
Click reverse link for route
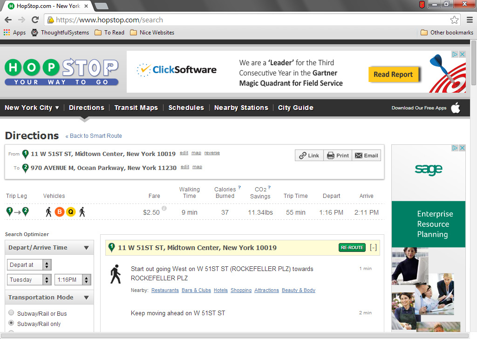click(212, 153)
